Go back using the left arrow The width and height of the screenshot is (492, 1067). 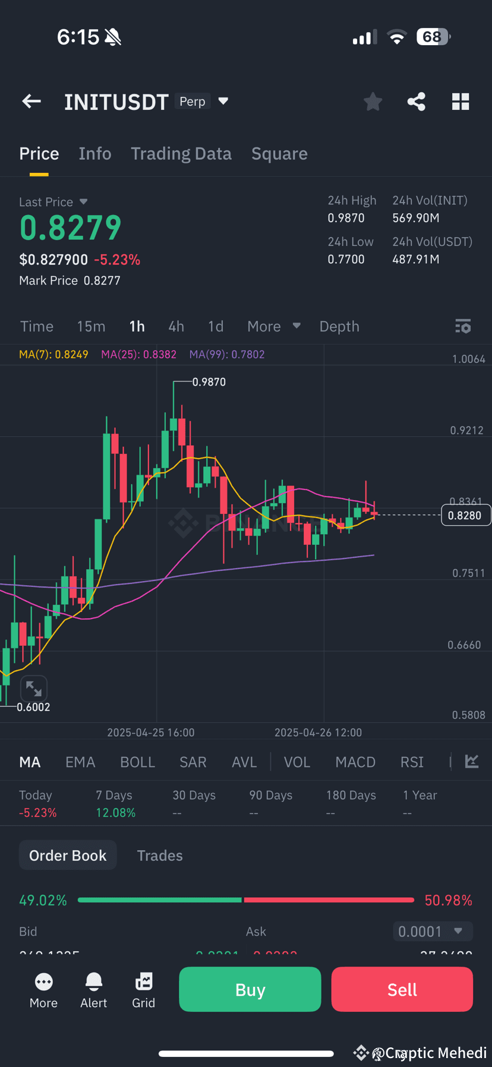[x=31, y=102]
